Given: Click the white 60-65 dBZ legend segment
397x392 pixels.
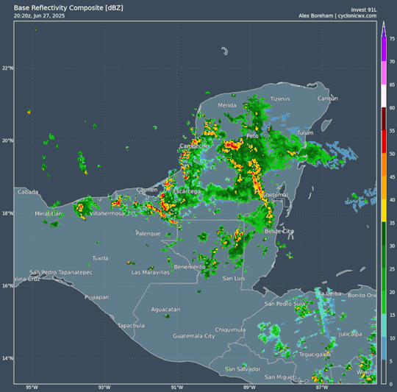Looking at the screenshot, I should [x=384, y=96].
